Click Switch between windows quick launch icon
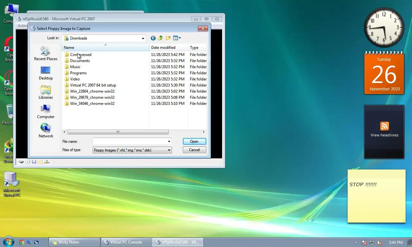This screenshot has width=412, height=247. 36,242
